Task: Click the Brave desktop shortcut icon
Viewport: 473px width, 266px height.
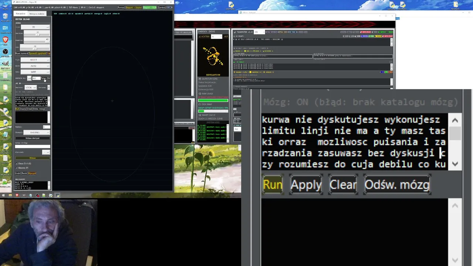Action: click(x=6, y=40)
